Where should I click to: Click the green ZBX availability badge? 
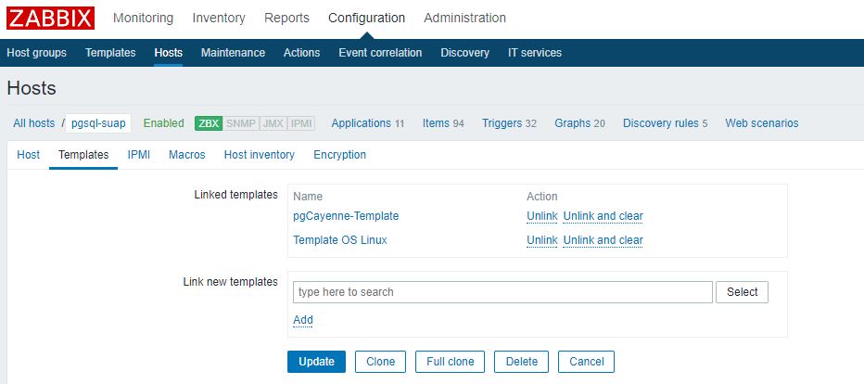(x=209, y=123)
